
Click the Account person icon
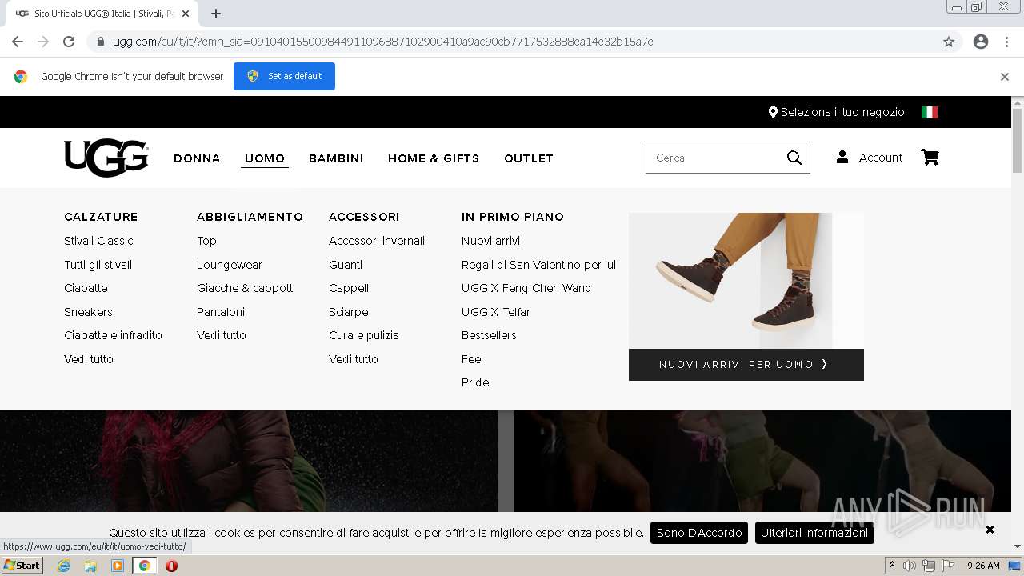[842, 158]
